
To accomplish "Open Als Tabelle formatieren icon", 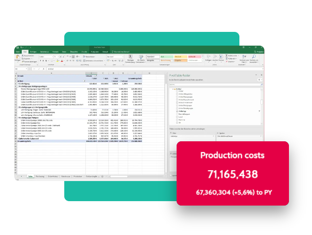I will (x=141, y=57).
